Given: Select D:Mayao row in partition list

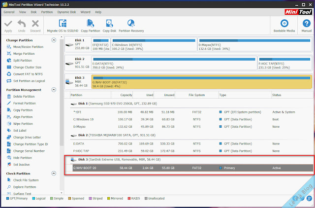Looking at the screenshot, I should click(192, 127).
